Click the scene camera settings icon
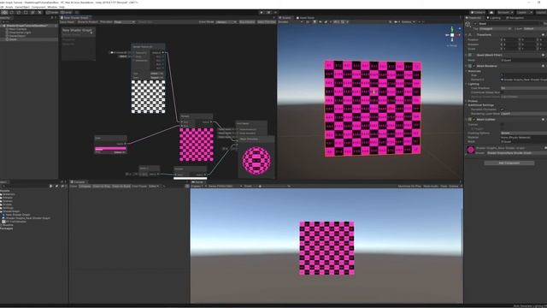This screenshot has width=547, height=308. [396, 22]
